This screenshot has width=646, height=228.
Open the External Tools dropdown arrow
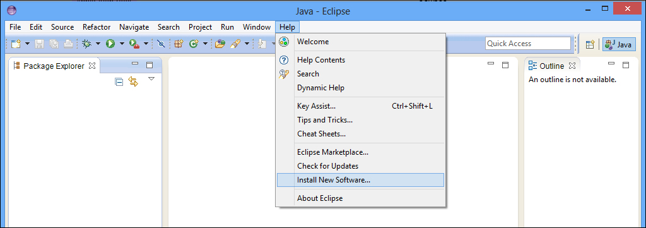click(x=146, y=44)
